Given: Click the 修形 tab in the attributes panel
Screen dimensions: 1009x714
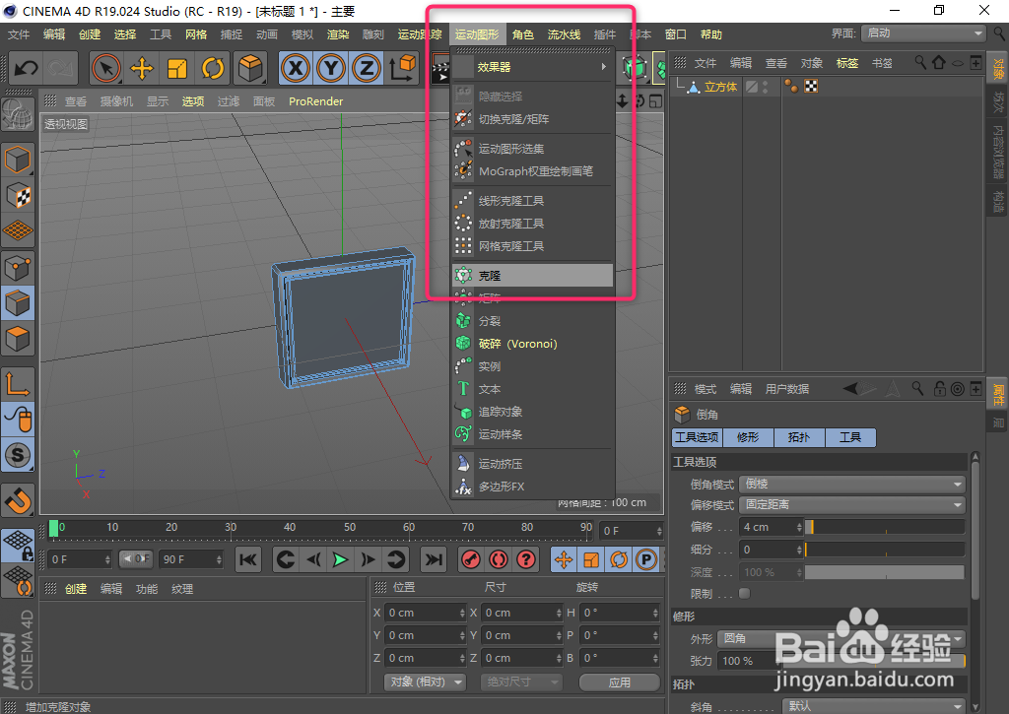Looking at the screenshot, I should tap(748, 437).
